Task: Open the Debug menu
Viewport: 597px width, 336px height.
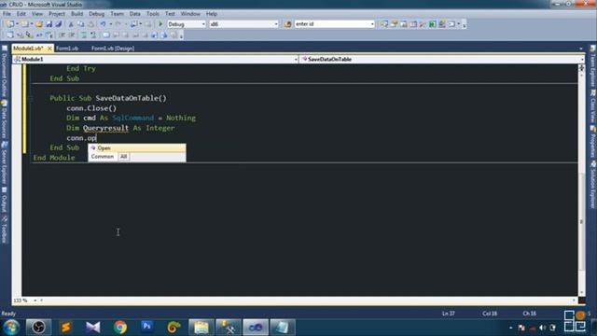Action: pos(96,14)
